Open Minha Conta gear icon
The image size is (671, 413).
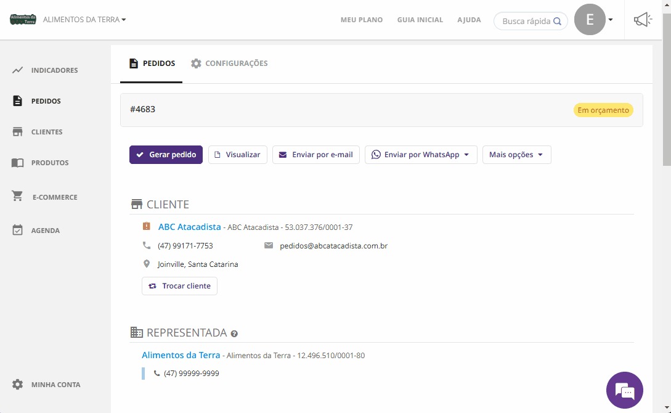pos(18,385)
